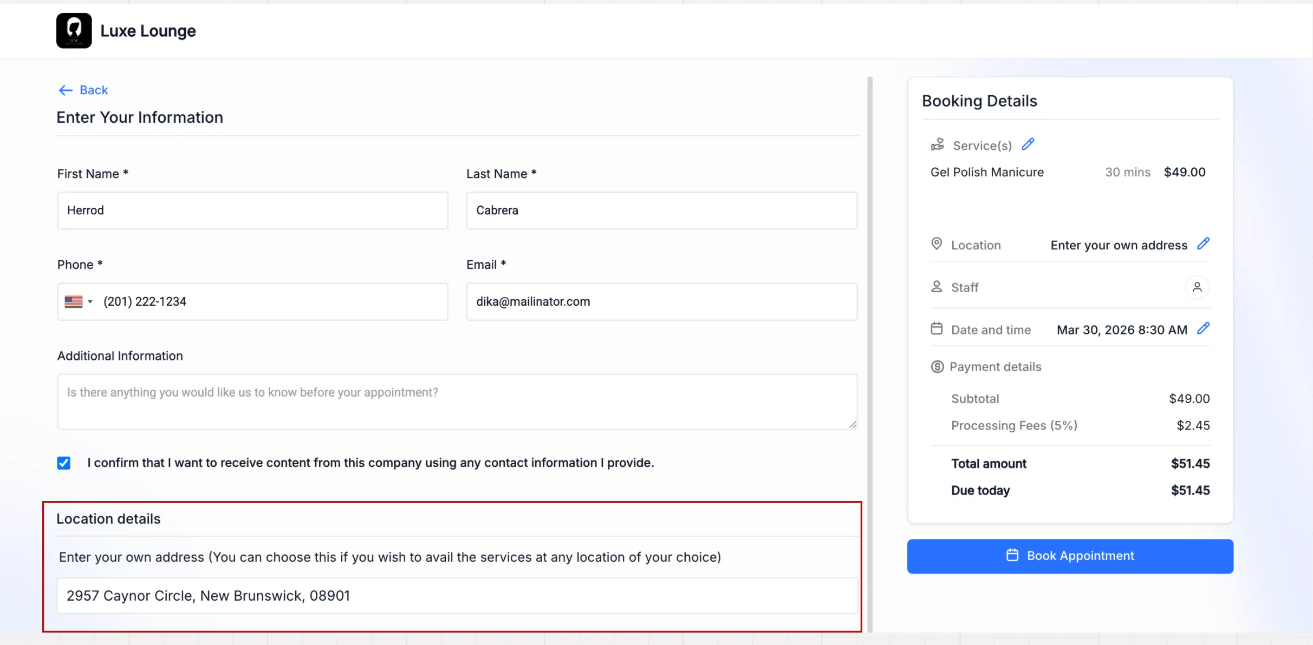This screenshot has width=1313, height=645.
Task: Click the form's vertical scrollbar
Action: coord(870,352)
